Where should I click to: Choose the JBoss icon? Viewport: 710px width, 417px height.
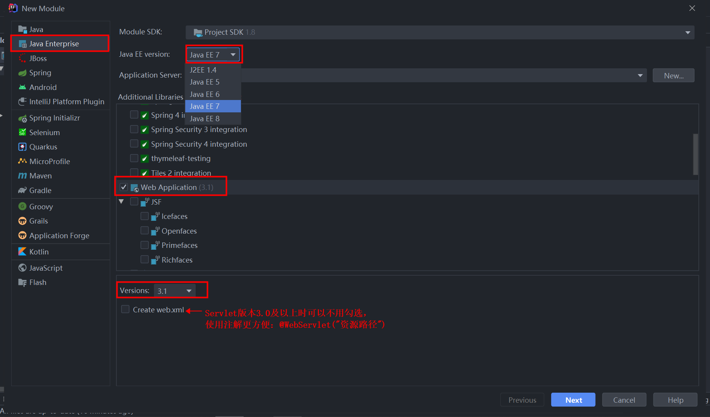point(22,58)
